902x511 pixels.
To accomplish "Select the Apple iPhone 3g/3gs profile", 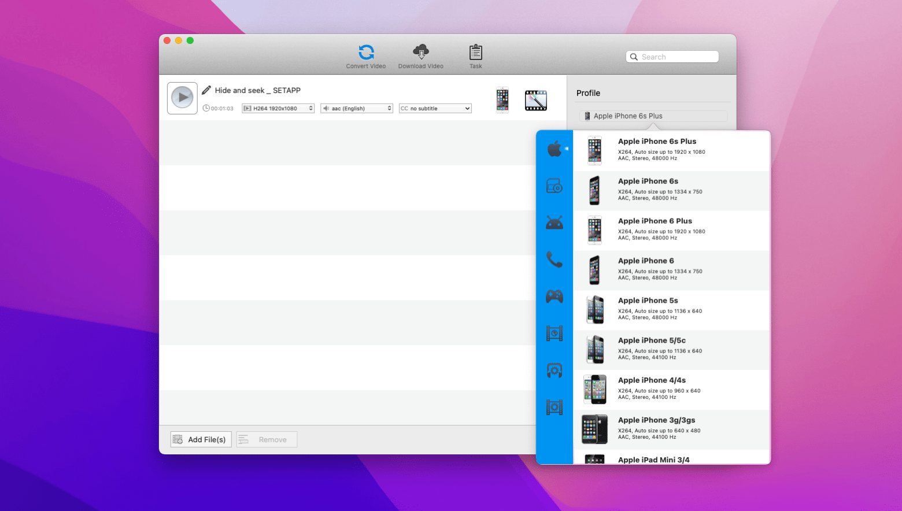I will (x=671, y=428).
